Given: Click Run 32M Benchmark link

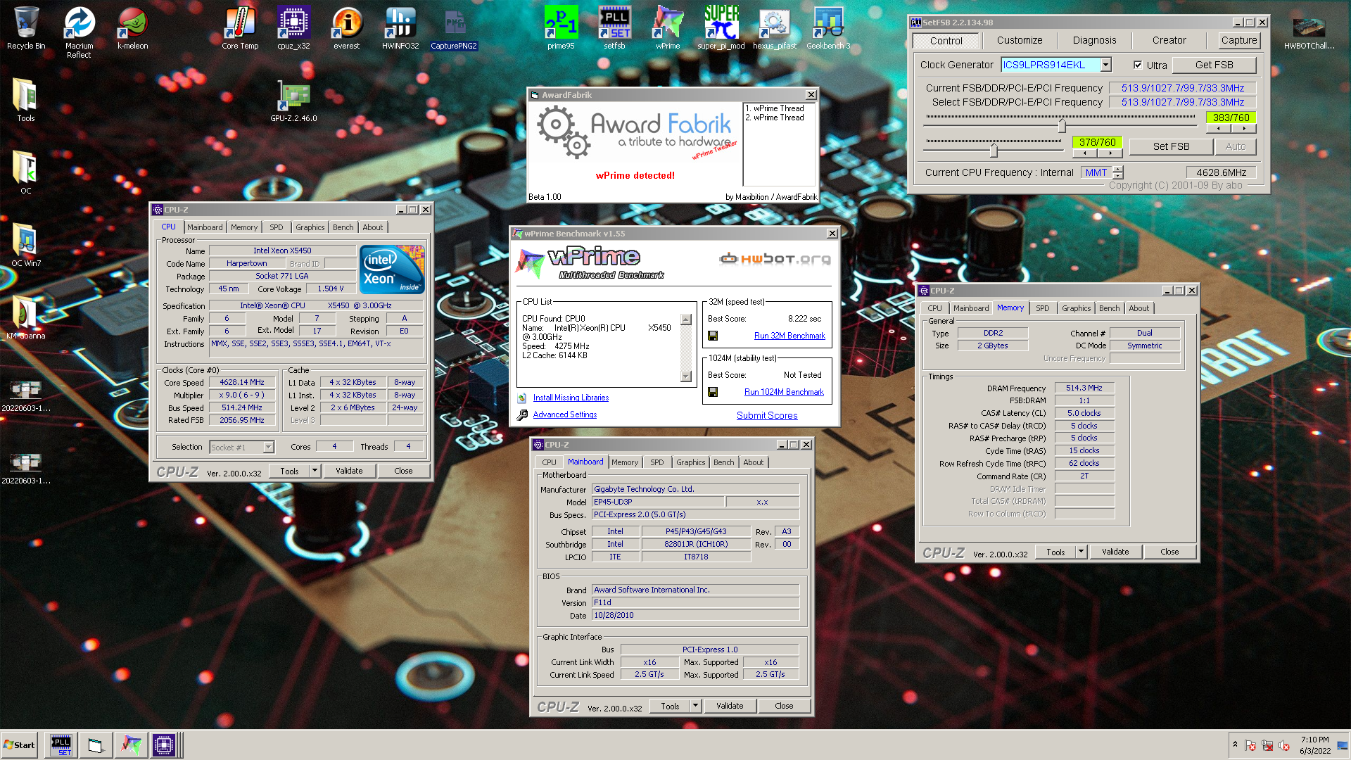Looking at the screenshot, I should pos(789,336).
